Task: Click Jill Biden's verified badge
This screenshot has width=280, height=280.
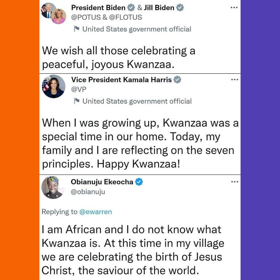Action: click(x=180, y=8)
